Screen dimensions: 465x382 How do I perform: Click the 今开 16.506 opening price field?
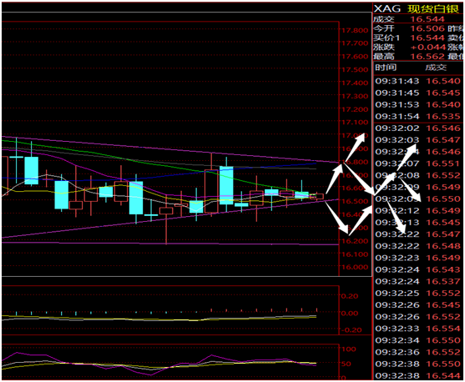coord(409,28)
